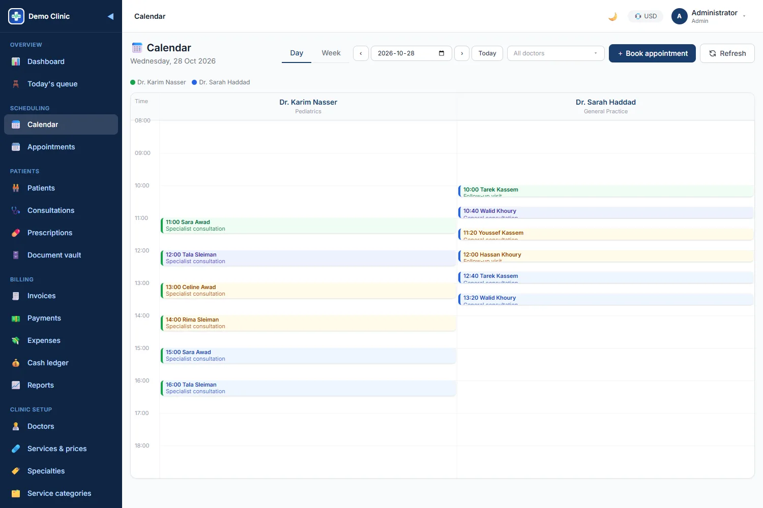763x508 pixels.
Task: Expand the Administrator account menu
Action: coord(709,16)
